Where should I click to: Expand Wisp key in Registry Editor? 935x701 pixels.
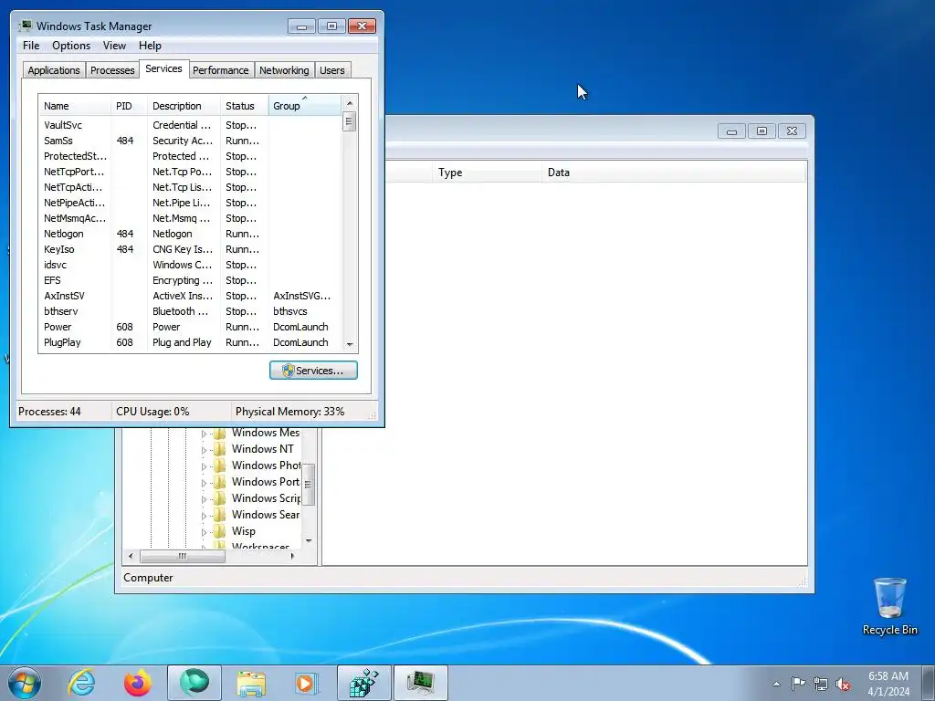pyautogui.click(x=204, y=532)
